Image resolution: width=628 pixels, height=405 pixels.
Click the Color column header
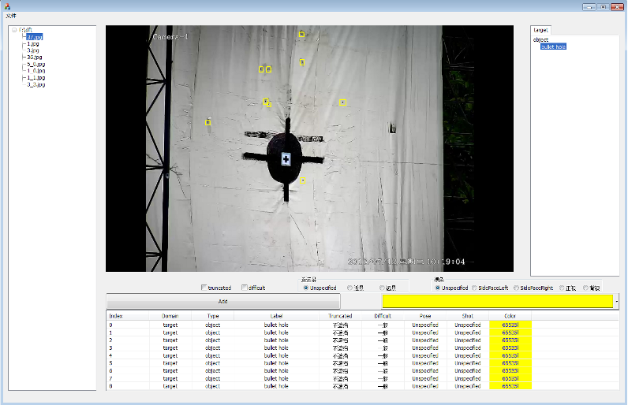(510, 315)
